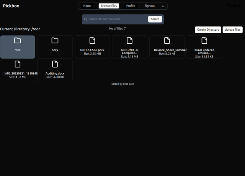245x176 pixels.
Task: Click the Auditing.docx file icon
Action: [55, 64]
